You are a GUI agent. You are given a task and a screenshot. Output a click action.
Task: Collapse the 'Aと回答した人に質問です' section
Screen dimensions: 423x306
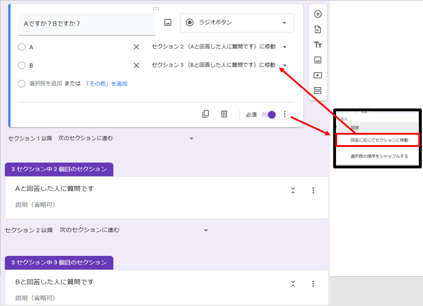293,191
